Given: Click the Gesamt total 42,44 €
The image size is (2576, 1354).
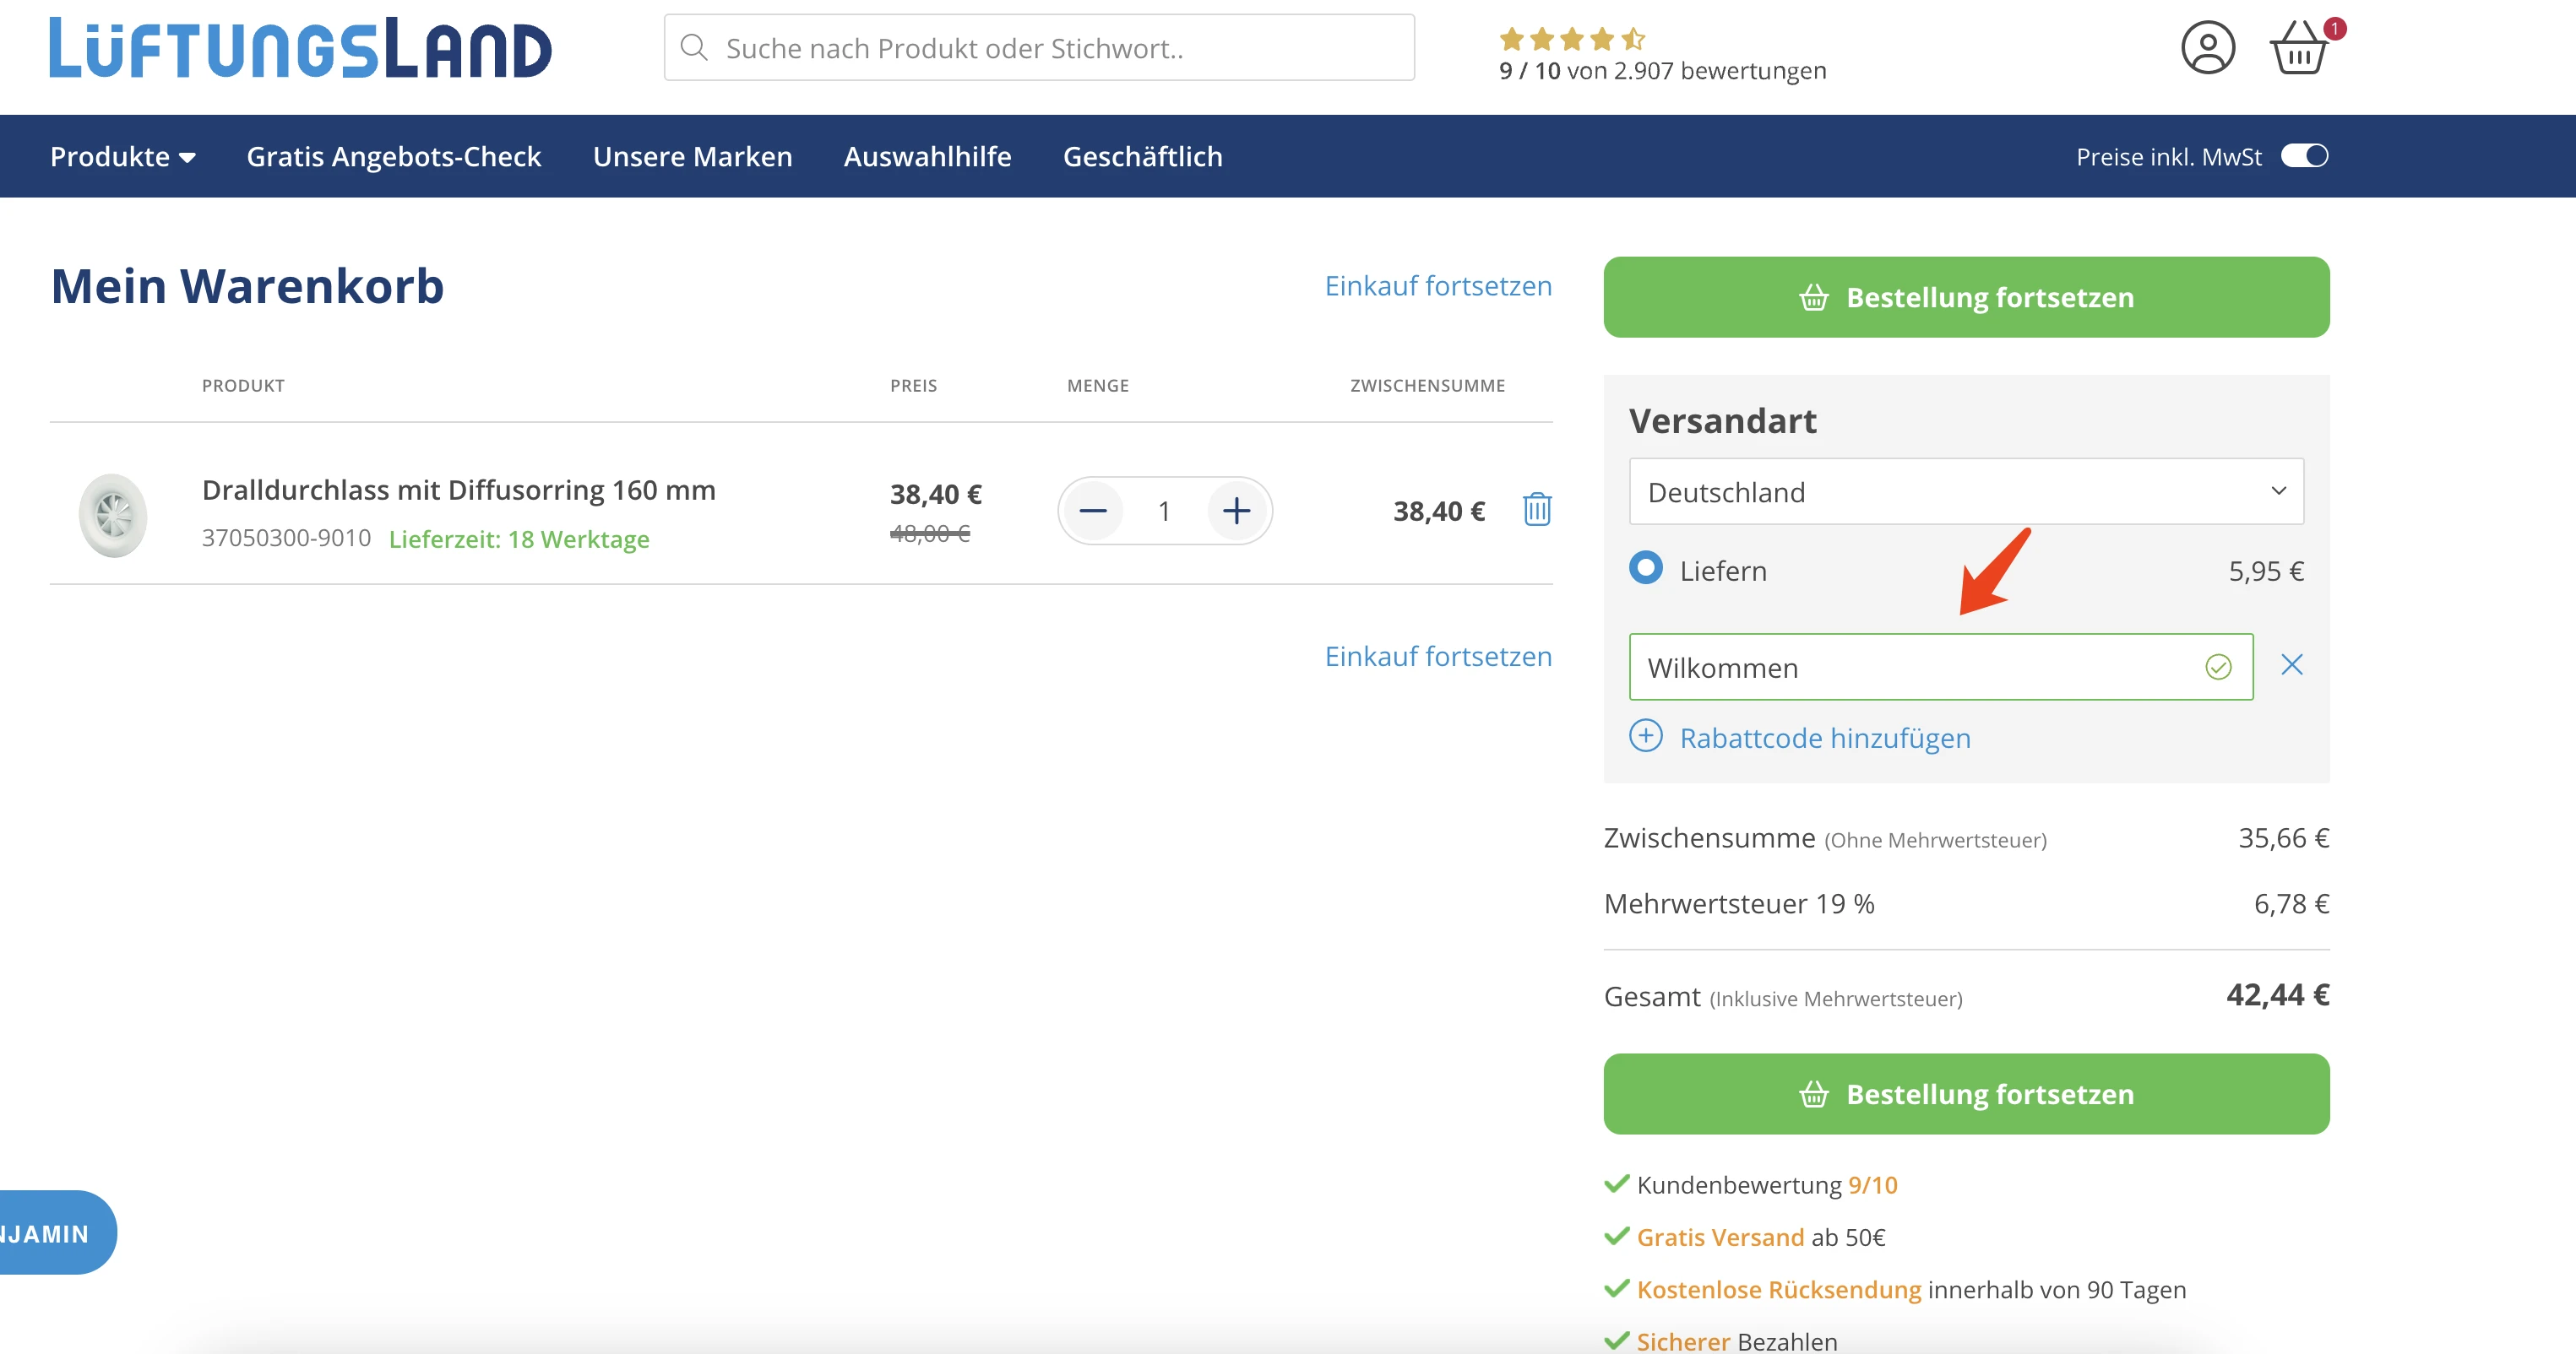Looking at the screenshot, I should point(2277,995).
